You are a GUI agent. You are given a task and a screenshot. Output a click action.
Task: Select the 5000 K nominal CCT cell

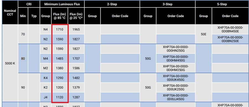pos(10,63)
